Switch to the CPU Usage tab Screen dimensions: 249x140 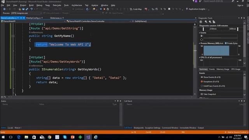(235, 69)
